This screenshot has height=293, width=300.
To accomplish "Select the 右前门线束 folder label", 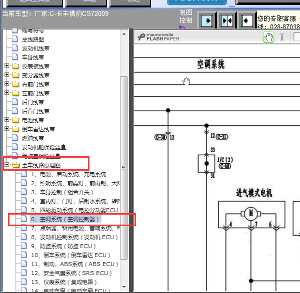I will pyautogui.click(x=35, y=84).
